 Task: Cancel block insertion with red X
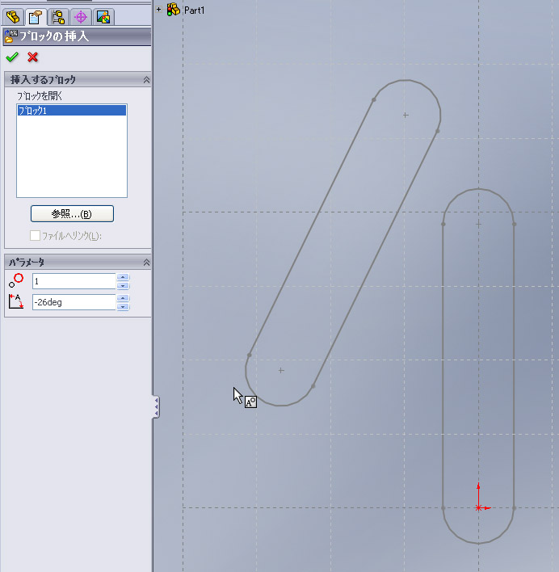(x=33, y=57)
